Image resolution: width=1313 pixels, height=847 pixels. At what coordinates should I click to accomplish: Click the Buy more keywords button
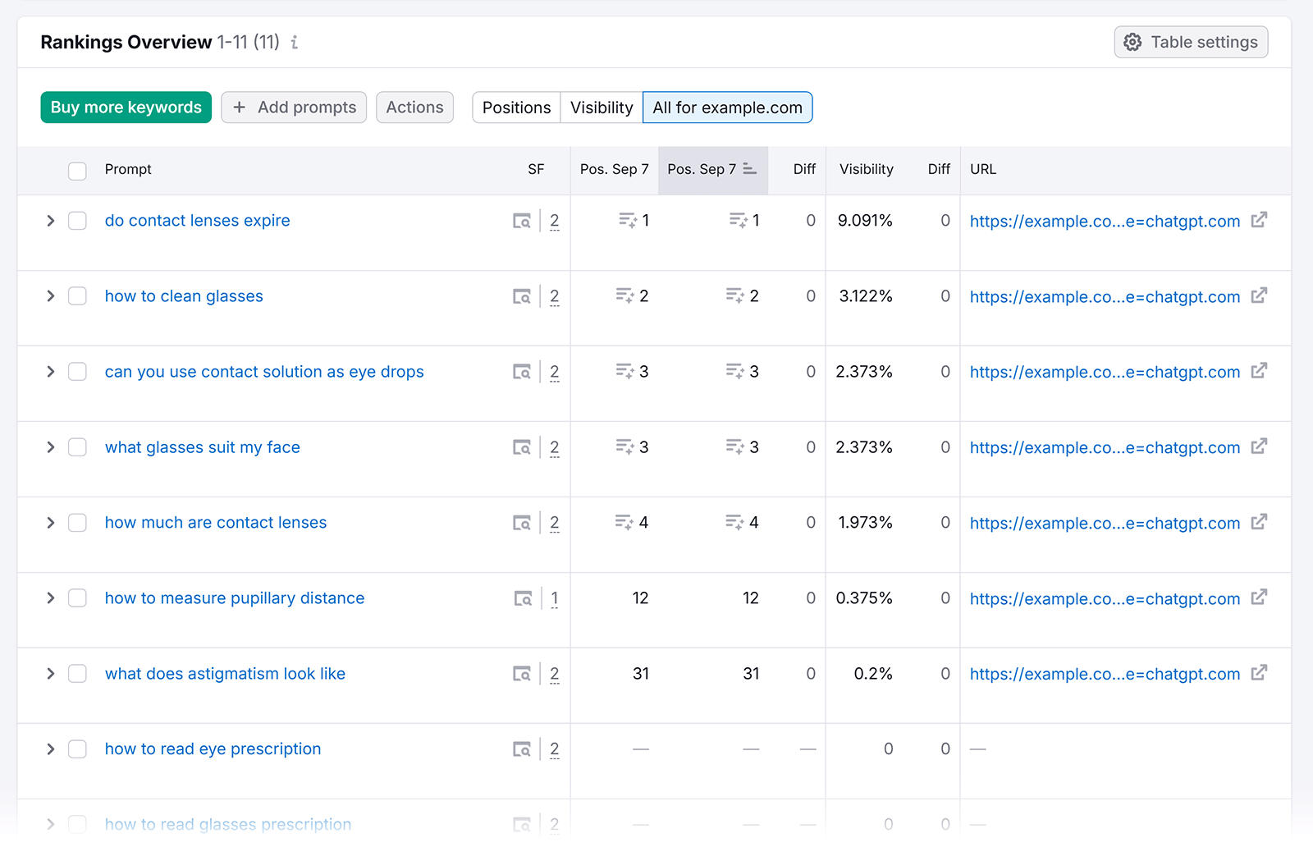[126, 107]
